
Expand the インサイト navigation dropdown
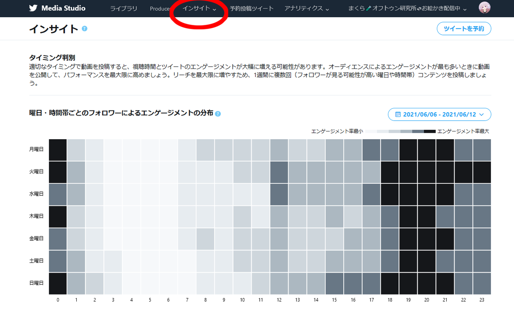click(198, 8)
